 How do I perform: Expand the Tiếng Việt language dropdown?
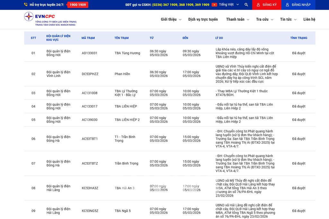(x=229, y=5)
